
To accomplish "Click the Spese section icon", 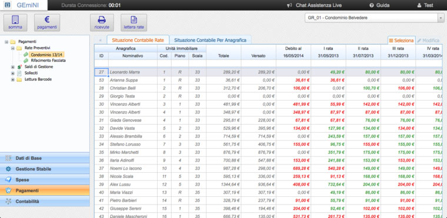I will [x=8, y=180].
